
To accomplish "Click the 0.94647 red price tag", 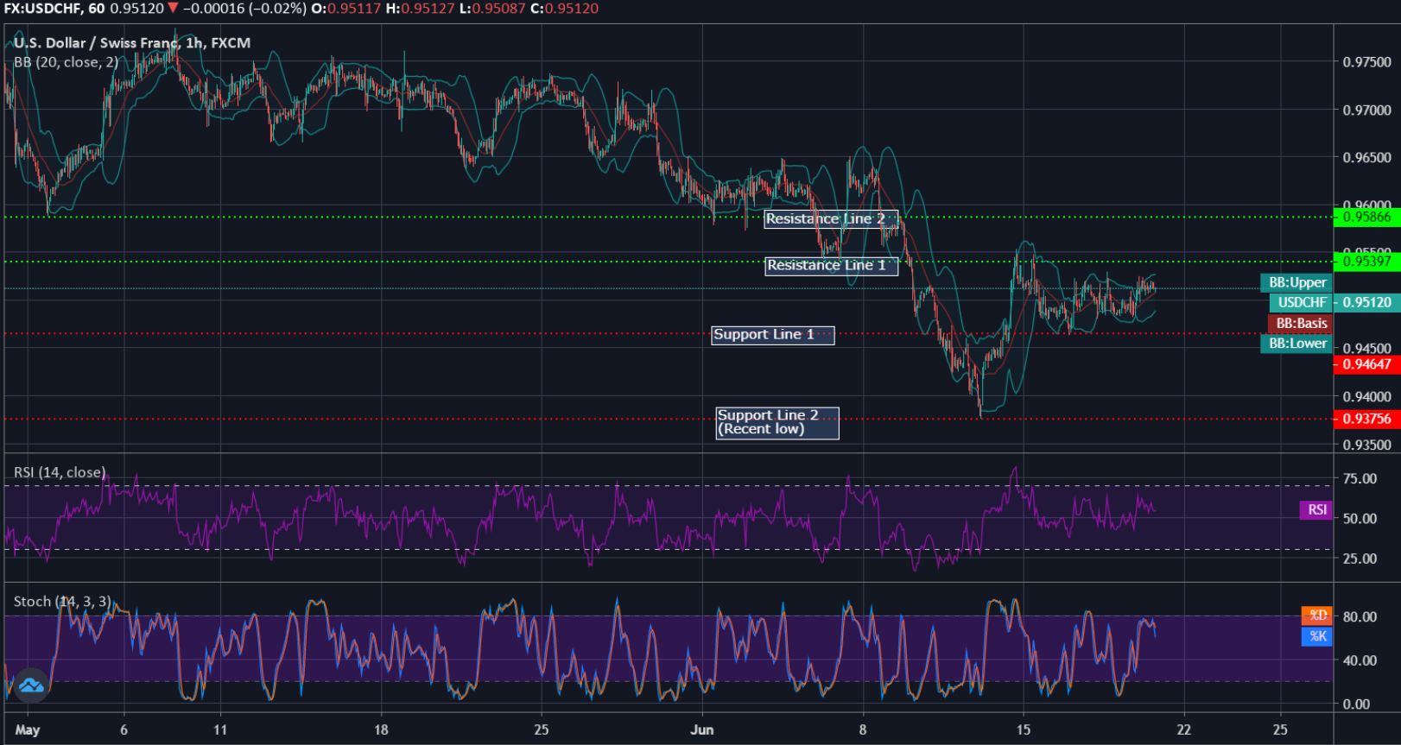I will [1367, 364].
